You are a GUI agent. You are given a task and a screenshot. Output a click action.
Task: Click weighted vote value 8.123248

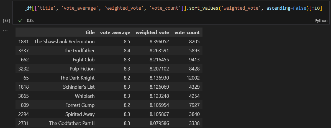tap(159, 96)
